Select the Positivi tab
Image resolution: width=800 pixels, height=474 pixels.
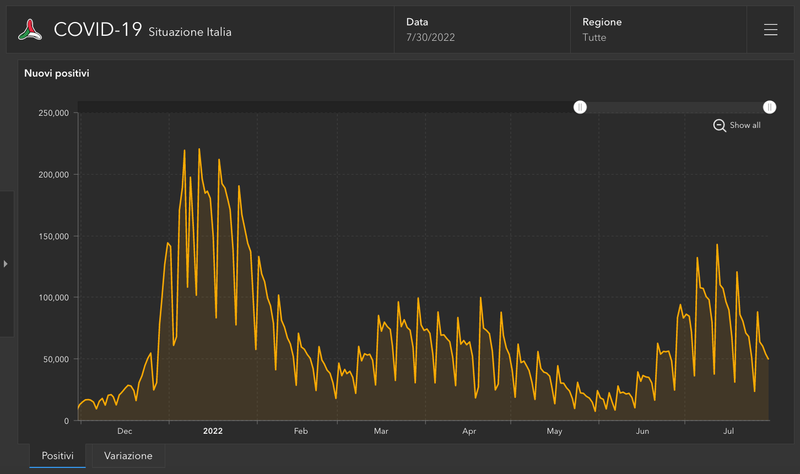57,456
